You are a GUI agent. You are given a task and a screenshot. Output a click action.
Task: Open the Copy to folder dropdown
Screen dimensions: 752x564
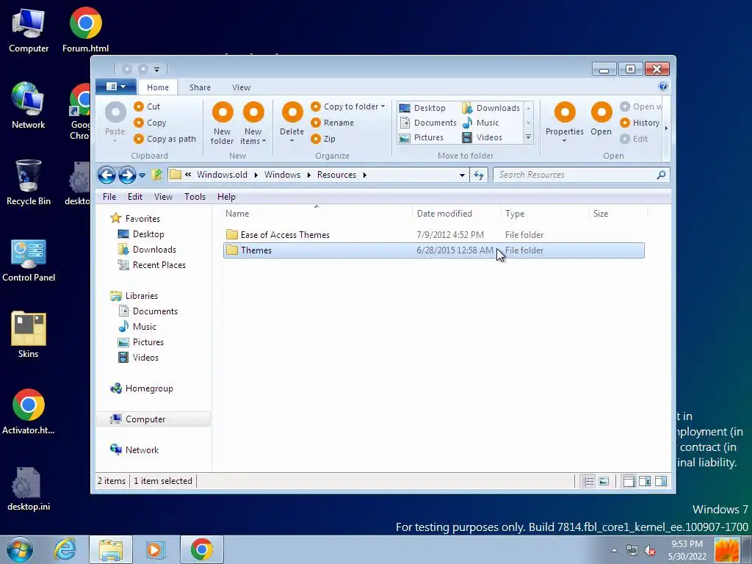(x=348, y=106)
